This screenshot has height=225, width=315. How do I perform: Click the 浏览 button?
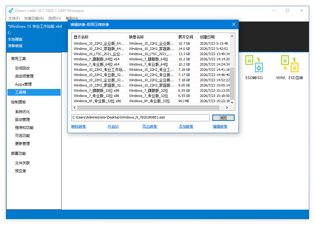point(223,118)
